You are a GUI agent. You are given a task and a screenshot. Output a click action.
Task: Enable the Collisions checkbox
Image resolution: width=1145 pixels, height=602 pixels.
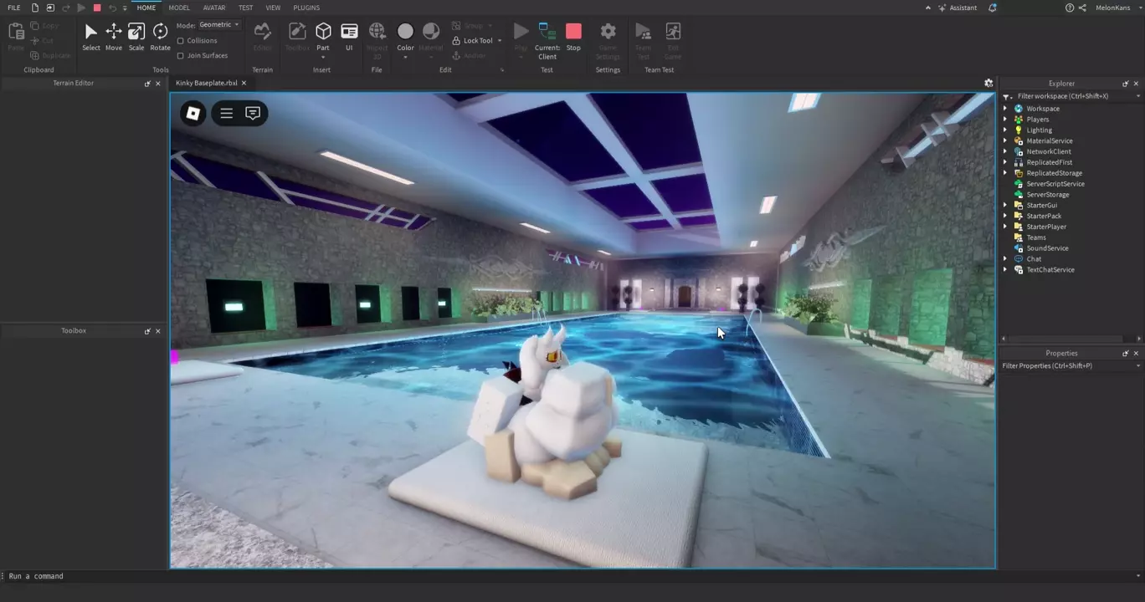[x=181, y=40]
